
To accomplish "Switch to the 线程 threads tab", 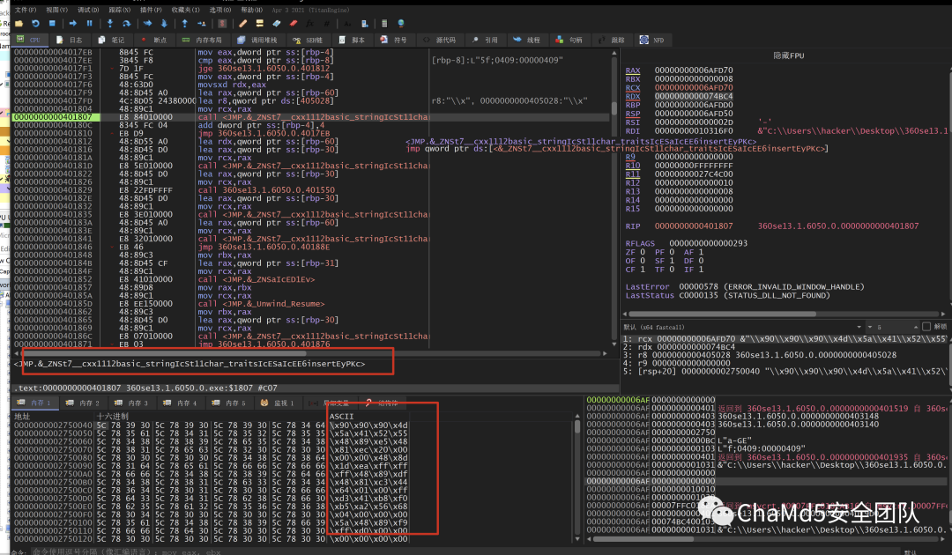I will (x=527, y=40).
